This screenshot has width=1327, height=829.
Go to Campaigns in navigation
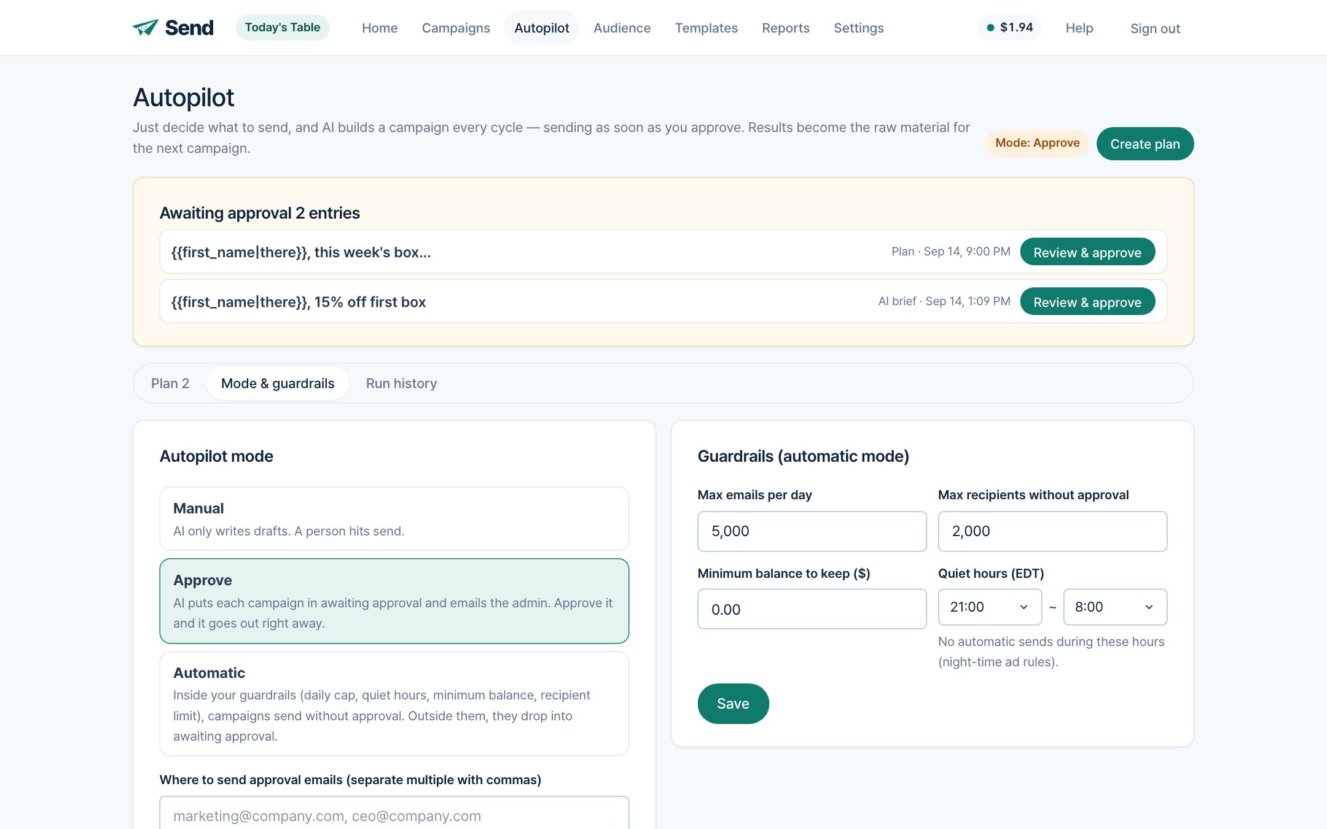point(456,28)
